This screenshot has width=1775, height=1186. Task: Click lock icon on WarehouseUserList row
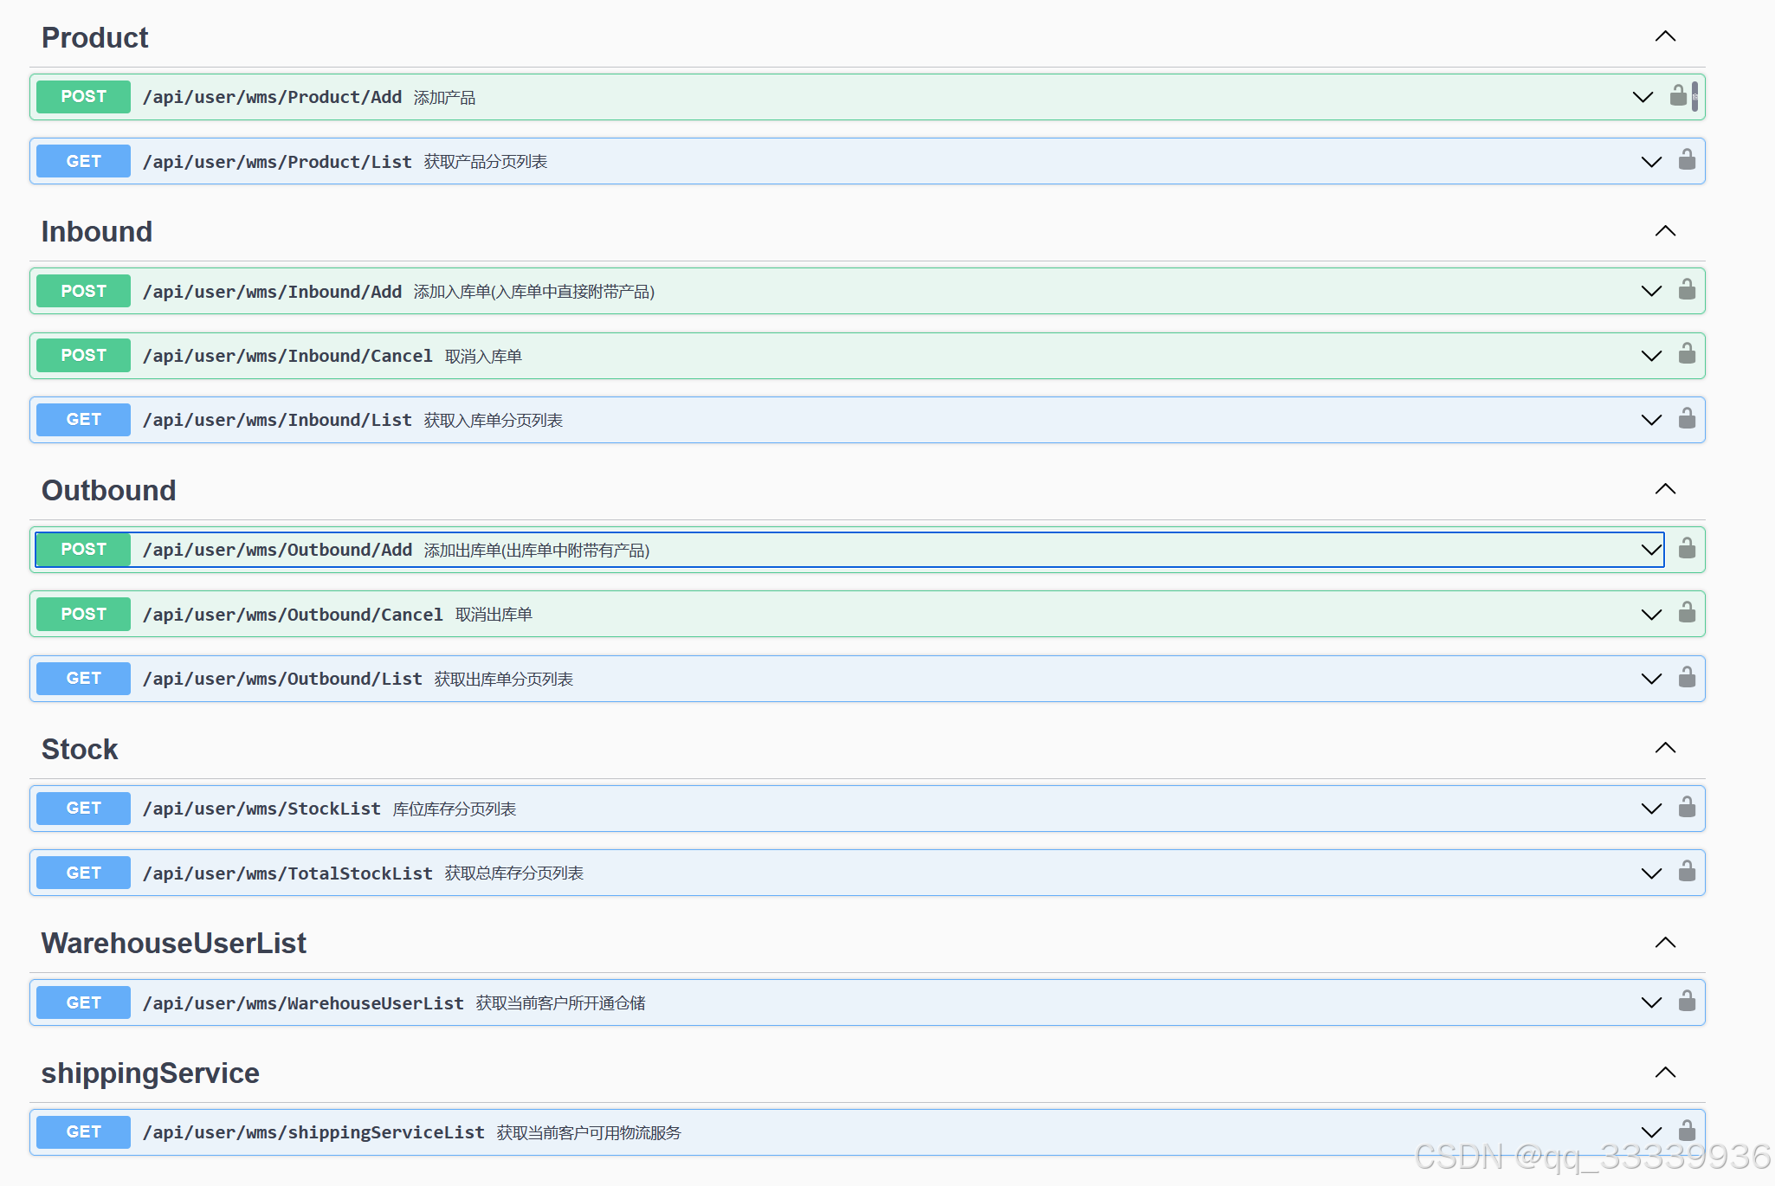pos(1687,1002)
